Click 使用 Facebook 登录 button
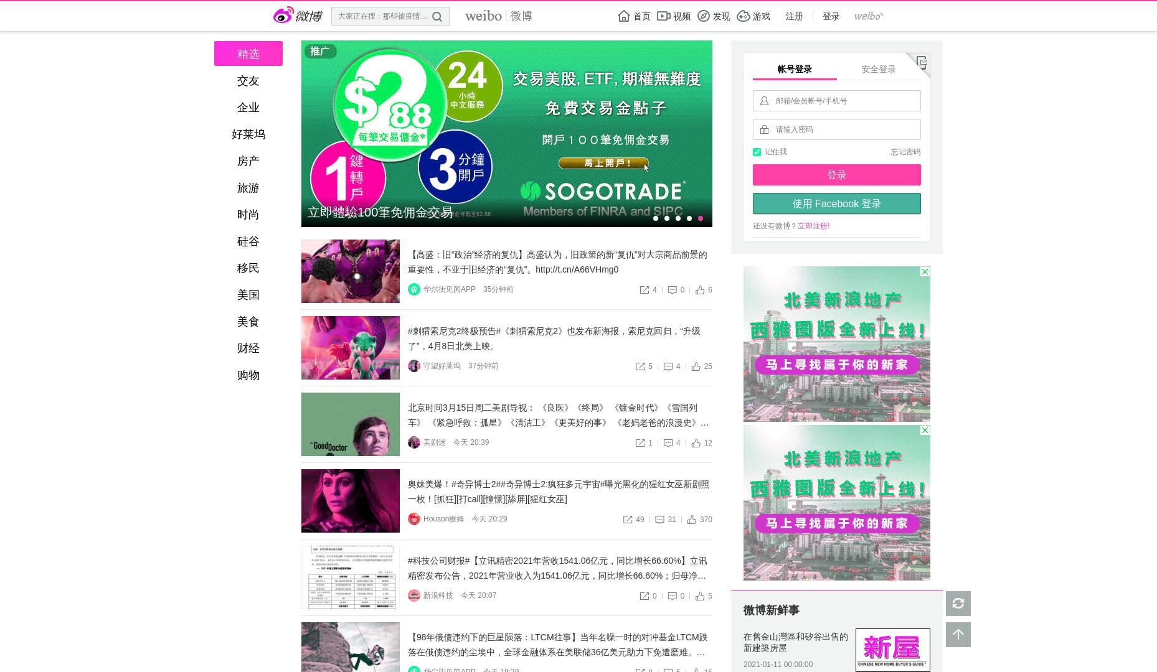This screenshot has width=1157, height=672. (x=836, y=203)
